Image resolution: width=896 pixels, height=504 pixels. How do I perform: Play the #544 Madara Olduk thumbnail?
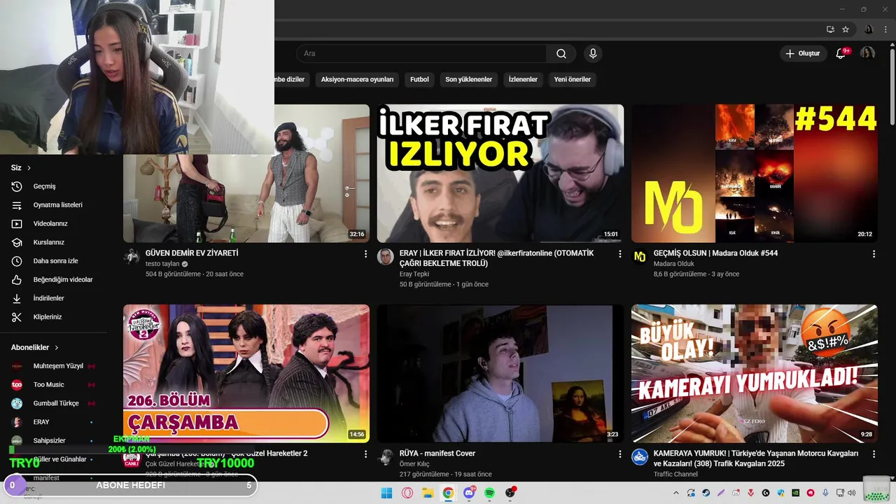point(755,174)
